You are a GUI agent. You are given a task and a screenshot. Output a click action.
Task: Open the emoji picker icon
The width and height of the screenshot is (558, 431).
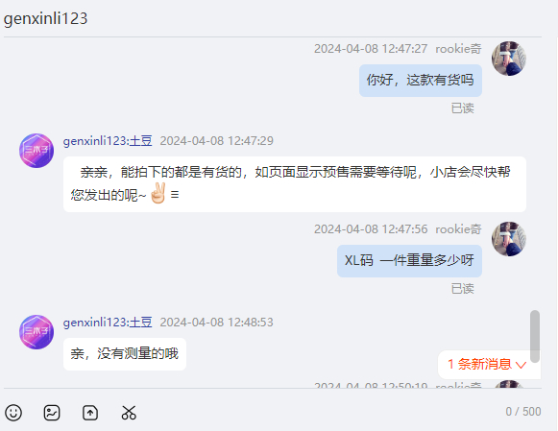click(13, 413)
